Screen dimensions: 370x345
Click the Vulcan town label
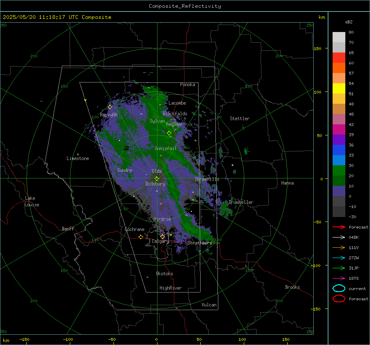(209, 305)
